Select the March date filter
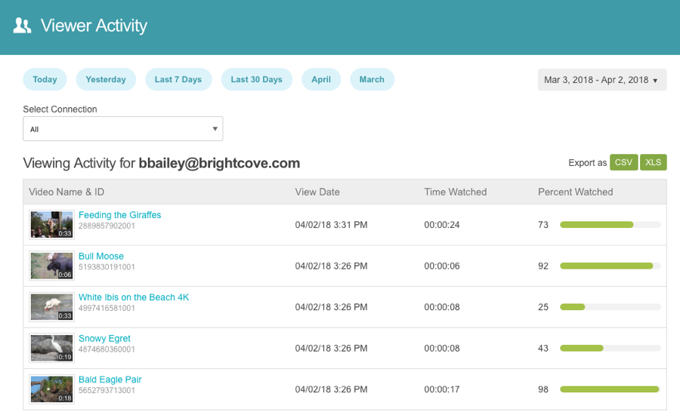Screen dimensions: 680x418 click(372, 79)
